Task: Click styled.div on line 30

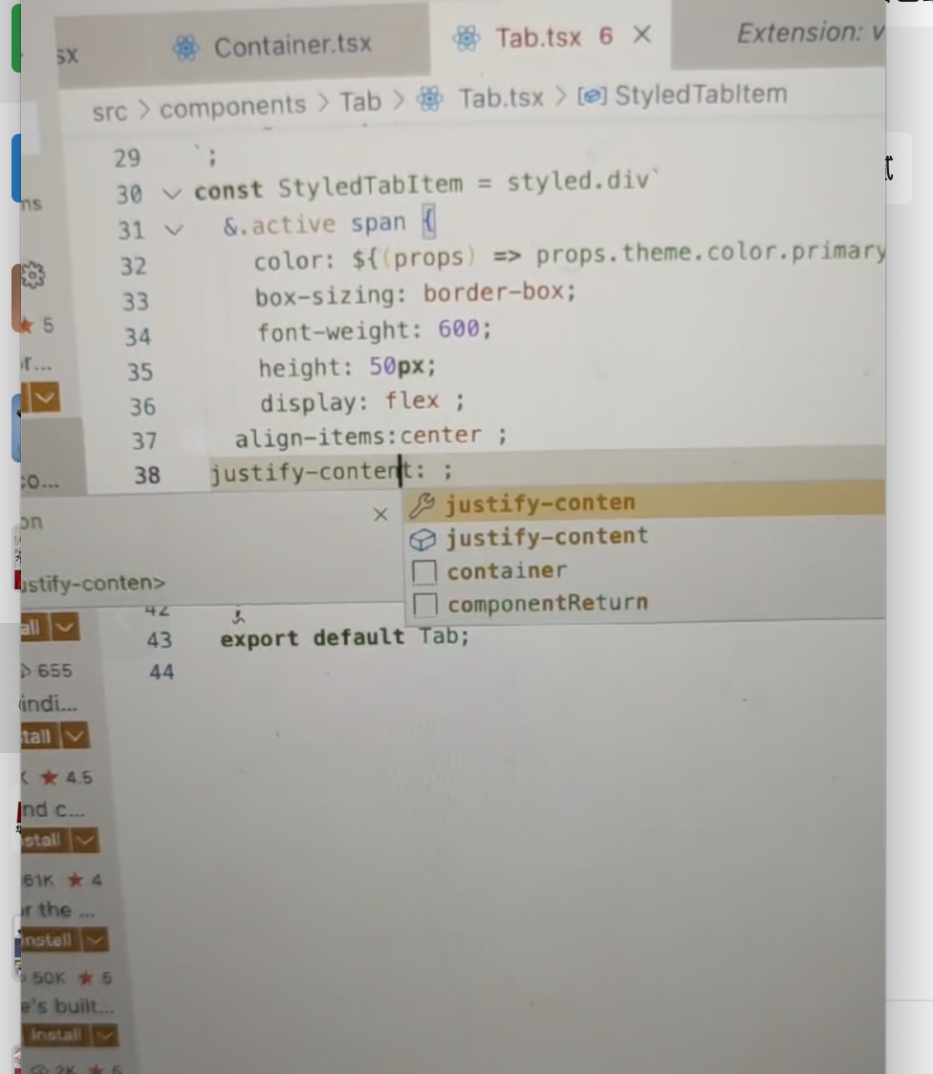Action: tap(577, 181)
